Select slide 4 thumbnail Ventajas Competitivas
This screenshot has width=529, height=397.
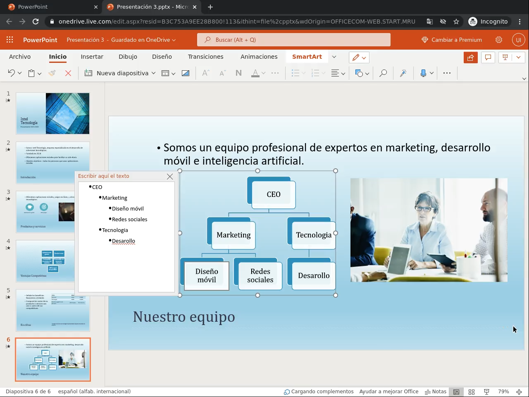click(53, 261)
